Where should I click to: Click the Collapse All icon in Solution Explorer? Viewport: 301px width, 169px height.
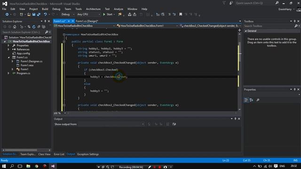tap(39, 27)
